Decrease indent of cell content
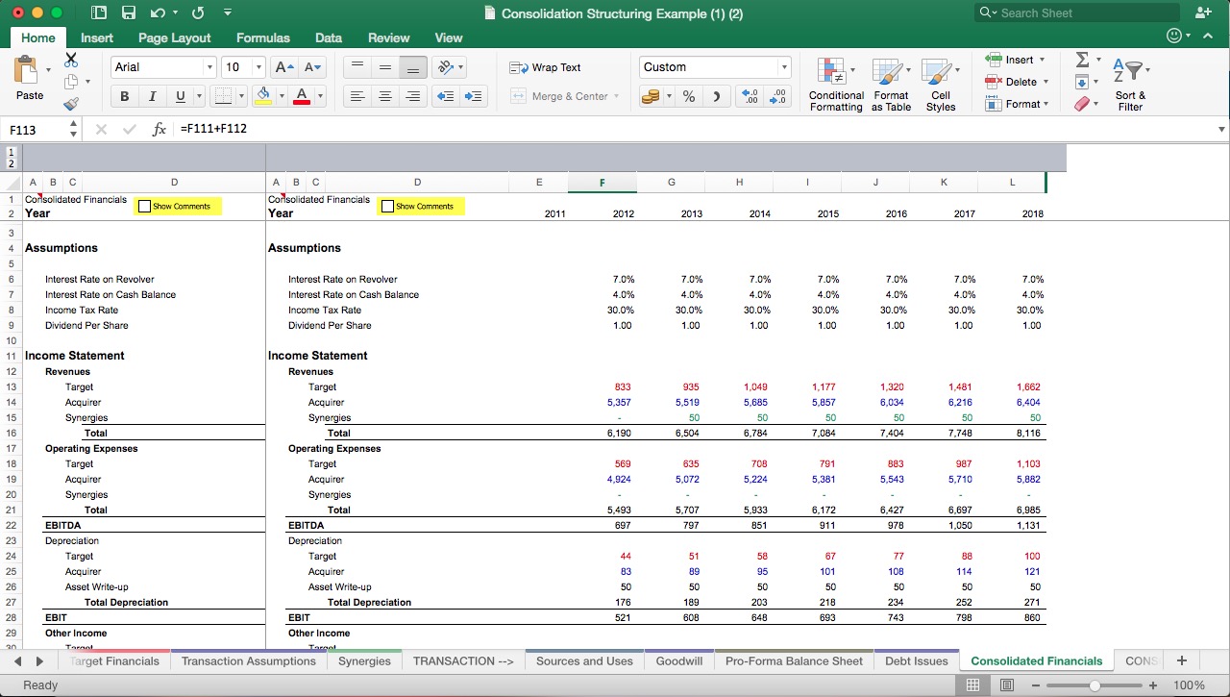Viewport: 1230px width, 697px height. [445, 96]
